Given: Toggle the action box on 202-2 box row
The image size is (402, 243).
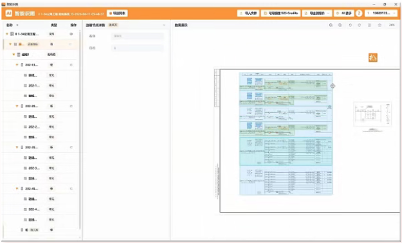Looking at the screenshot, I should (71, 106).
